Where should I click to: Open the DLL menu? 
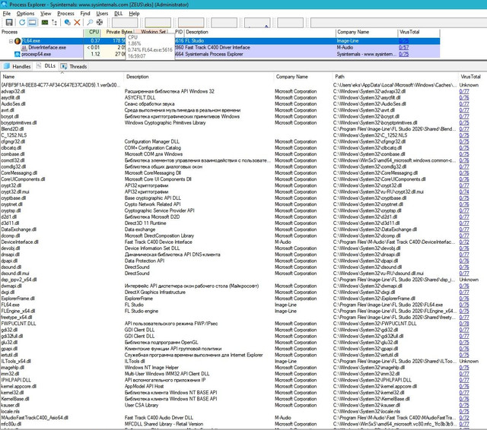[x=119, y=14]
